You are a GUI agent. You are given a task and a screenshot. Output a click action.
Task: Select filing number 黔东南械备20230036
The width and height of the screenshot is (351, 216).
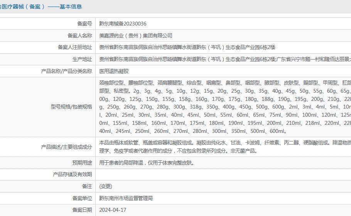[123, 24]
